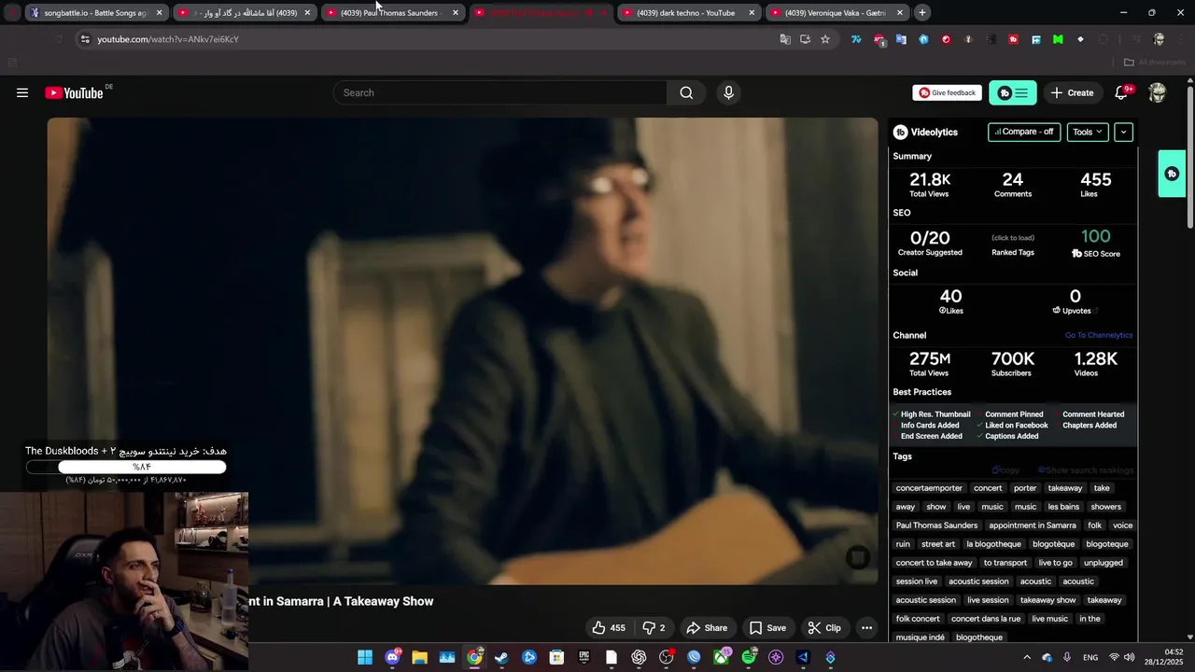Viewport: 1195px width, 672px height.
Task: Select the 'concertaemporter' tag
Action: 929,488
